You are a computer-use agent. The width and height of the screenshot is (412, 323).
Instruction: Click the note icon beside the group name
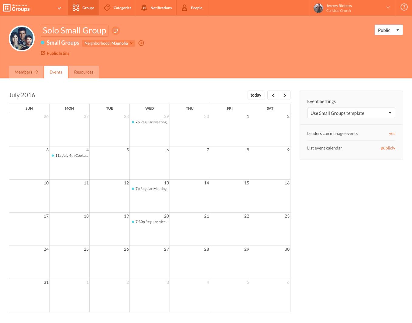[x=116, y=30]
